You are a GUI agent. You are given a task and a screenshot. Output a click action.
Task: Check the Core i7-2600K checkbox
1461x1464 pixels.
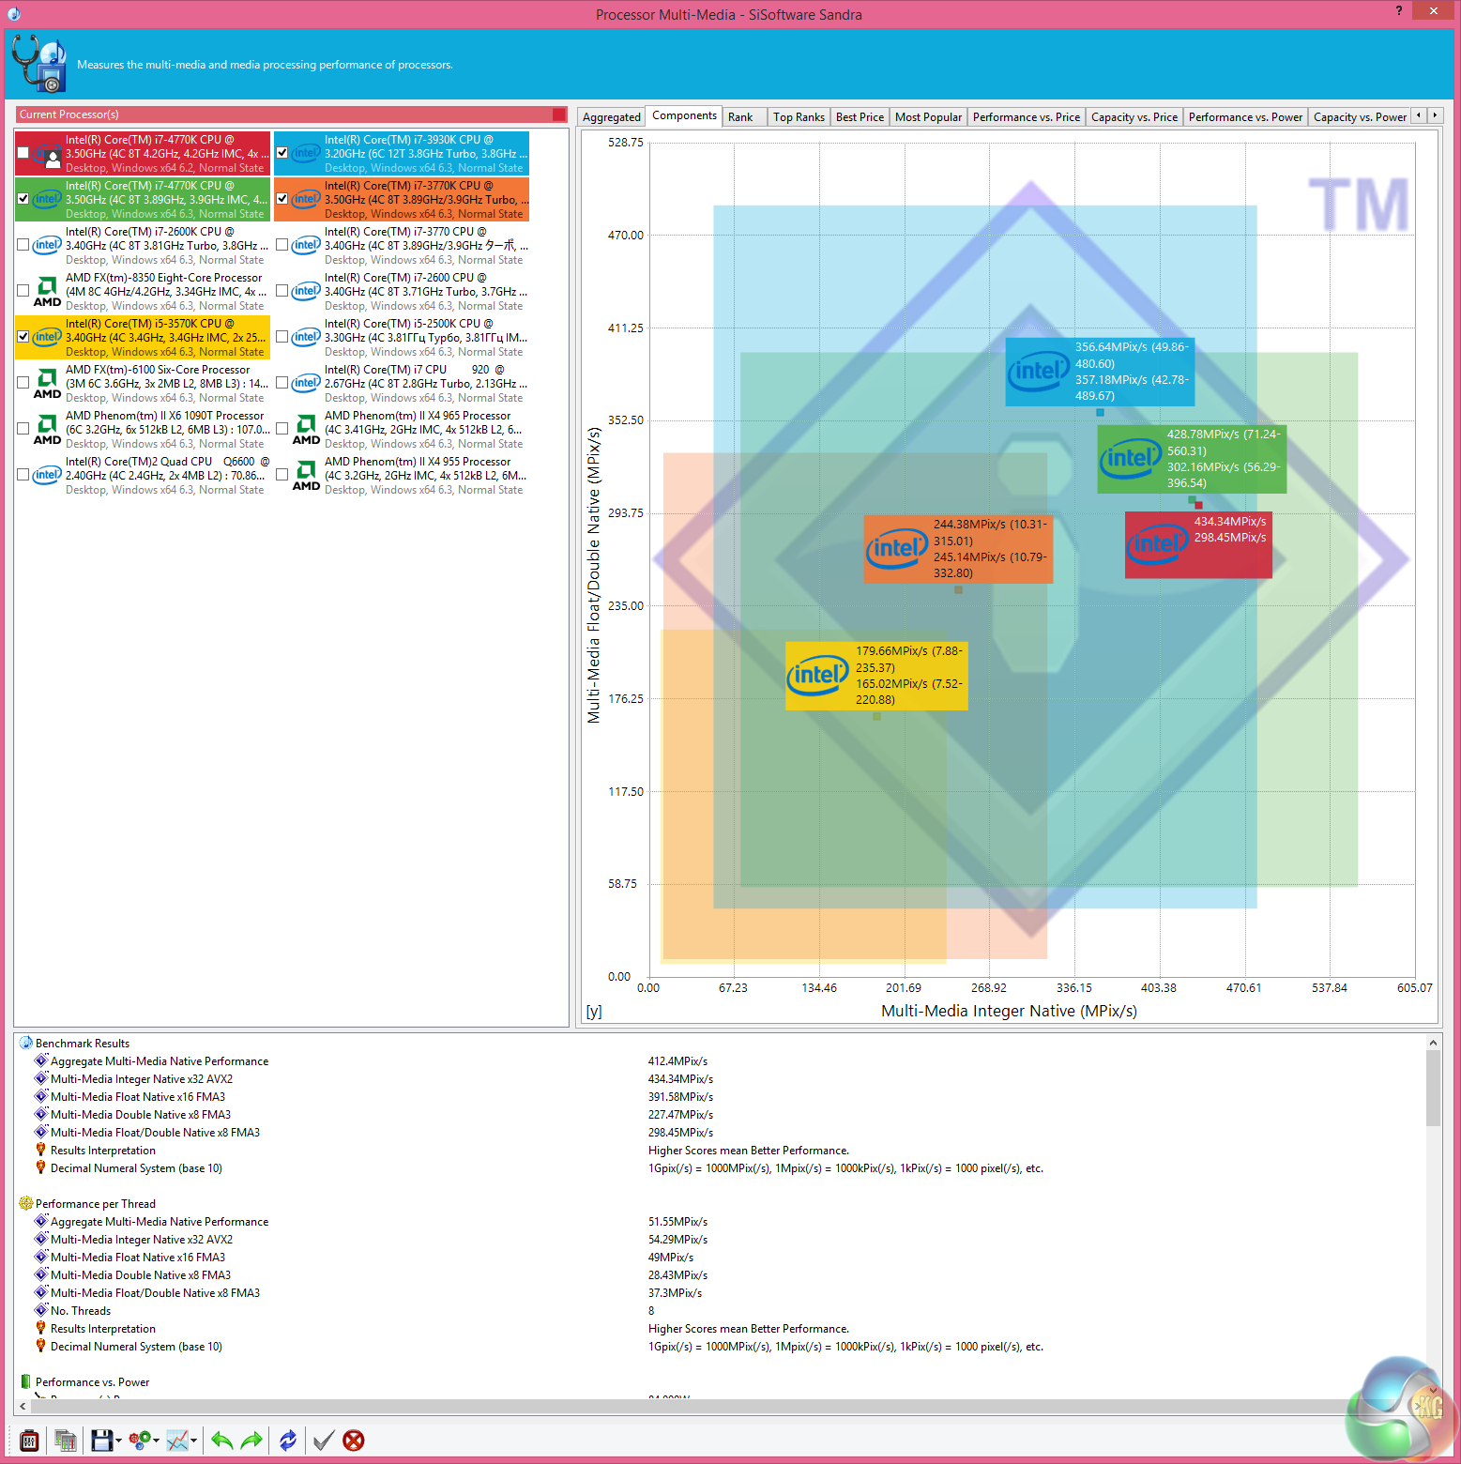pos(23,245)
